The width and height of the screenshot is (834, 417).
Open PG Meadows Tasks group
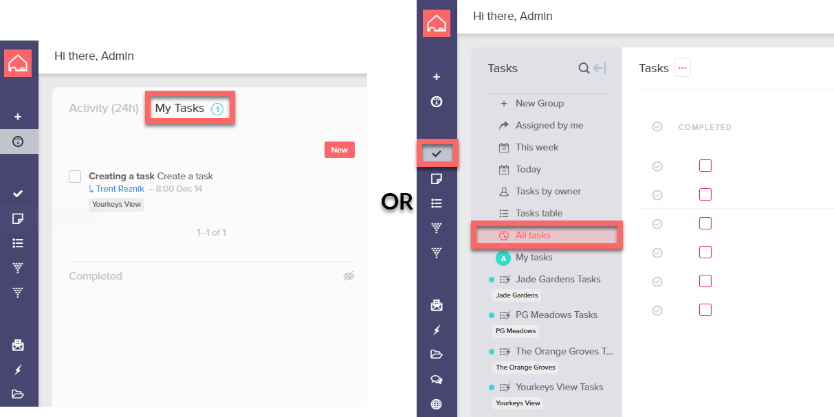[556, 315]
